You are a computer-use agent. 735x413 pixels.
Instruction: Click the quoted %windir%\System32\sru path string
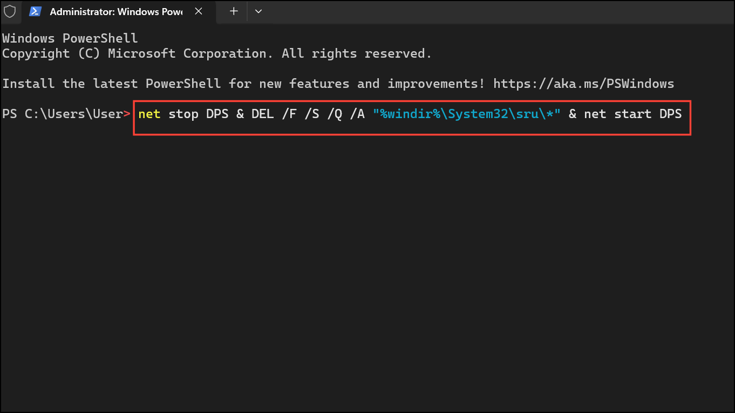tap(467, 114)
